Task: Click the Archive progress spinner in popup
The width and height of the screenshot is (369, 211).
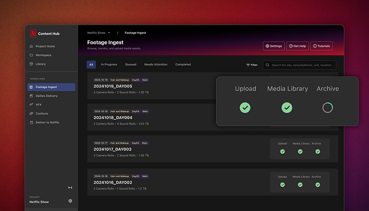Action: [327, 108]
